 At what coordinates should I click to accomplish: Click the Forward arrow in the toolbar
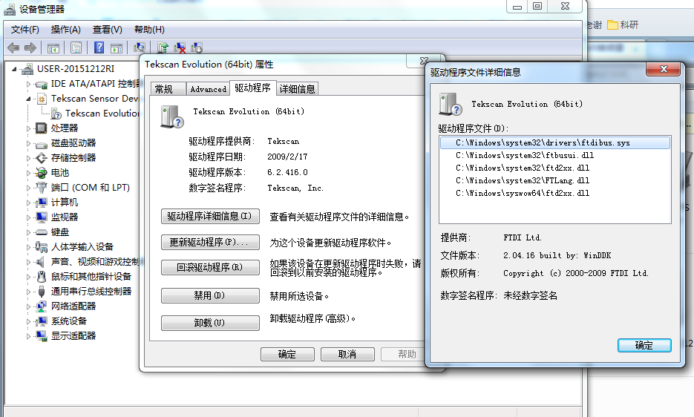click(30, 47)
